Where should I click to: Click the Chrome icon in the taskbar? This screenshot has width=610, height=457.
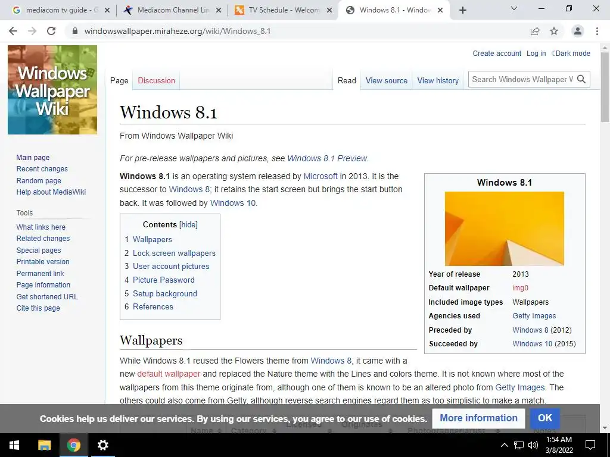tap(73, 445)
